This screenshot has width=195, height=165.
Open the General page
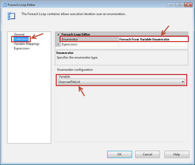pos(19,34)
